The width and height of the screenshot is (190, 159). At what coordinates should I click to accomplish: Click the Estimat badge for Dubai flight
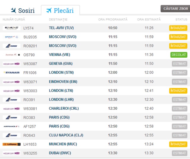coord(179,153)
